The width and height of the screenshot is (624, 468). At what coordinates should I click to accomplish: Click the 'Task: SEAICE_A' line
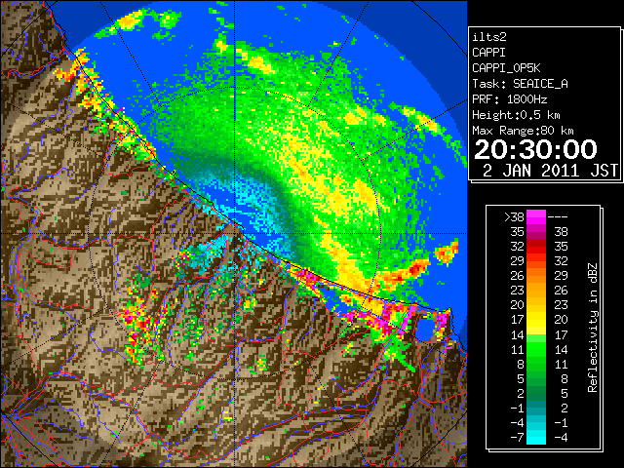[520, 84]
